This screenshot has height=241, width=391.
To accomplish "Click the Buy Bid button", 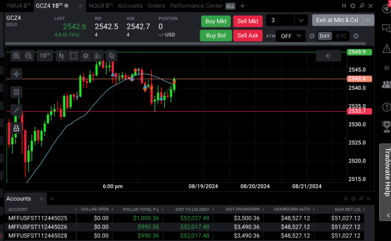I will click(216, 36).
